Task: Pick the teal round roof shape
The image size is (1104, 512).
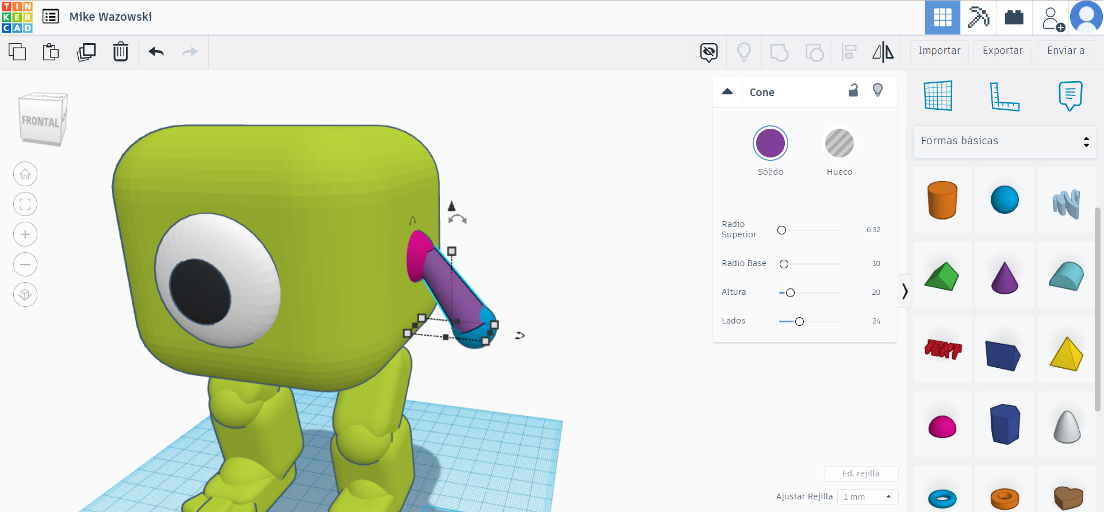Action: pos(1067,276)
